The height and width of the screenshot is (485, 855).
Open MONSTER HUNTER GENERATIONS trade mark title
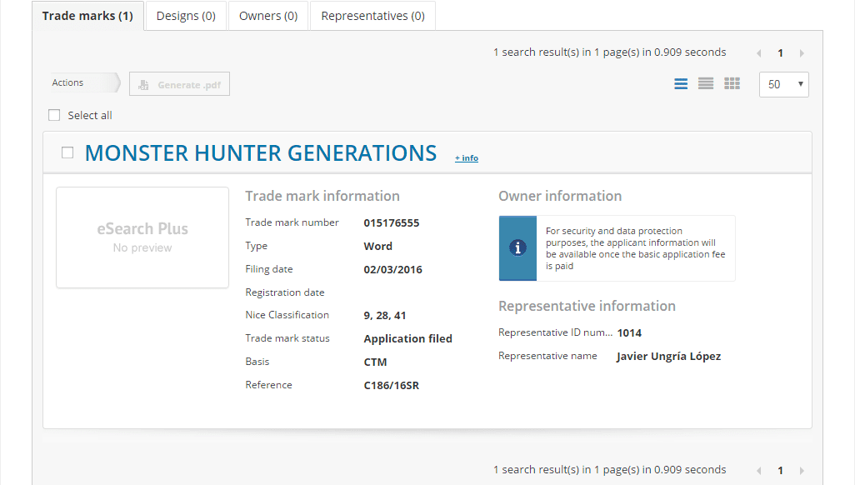tap(261, 153)
